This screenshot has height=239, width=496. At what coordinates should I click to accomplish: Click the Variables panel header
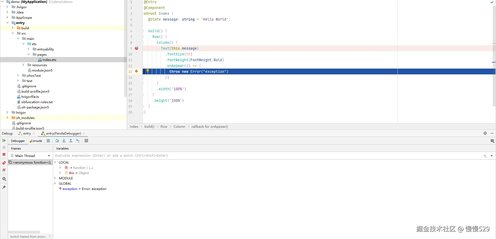point(62,149)
